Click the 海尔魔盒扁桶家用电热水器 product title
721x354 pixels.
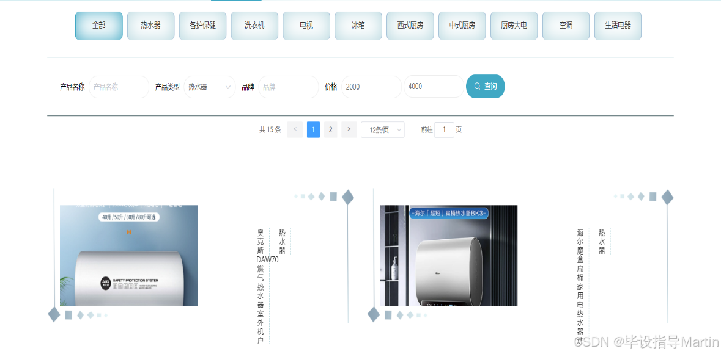(580, 287)
